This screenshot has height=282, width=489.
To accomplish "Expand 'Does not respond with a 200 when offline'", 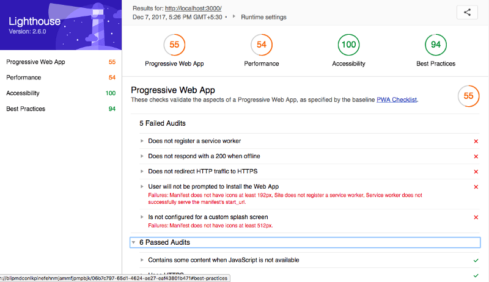I will click(142, 156).
